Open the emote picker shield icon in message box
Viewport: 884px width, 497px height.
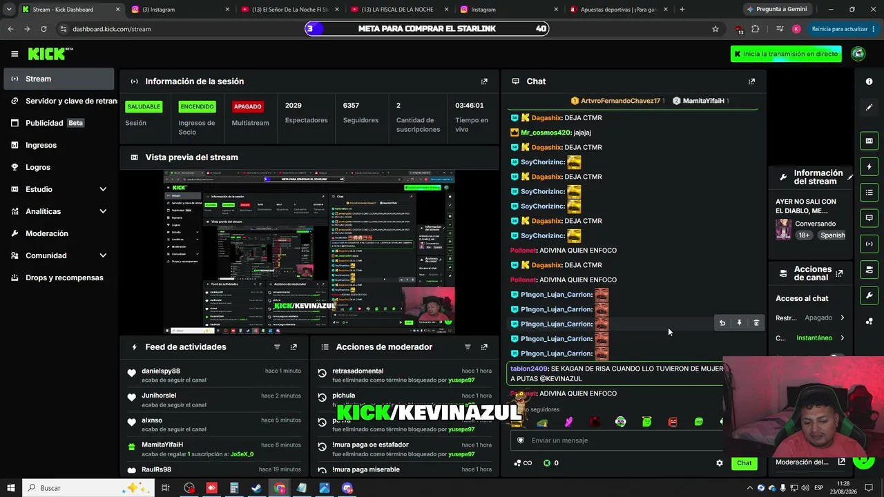click(x=521, y=440)
